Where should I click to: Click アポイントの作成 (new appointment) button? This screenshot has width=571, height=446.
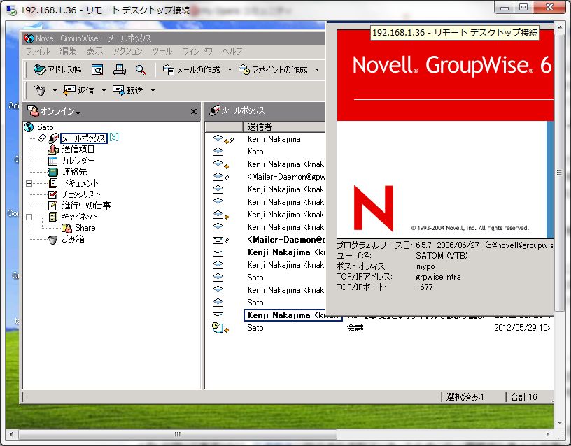coord(273,69)
